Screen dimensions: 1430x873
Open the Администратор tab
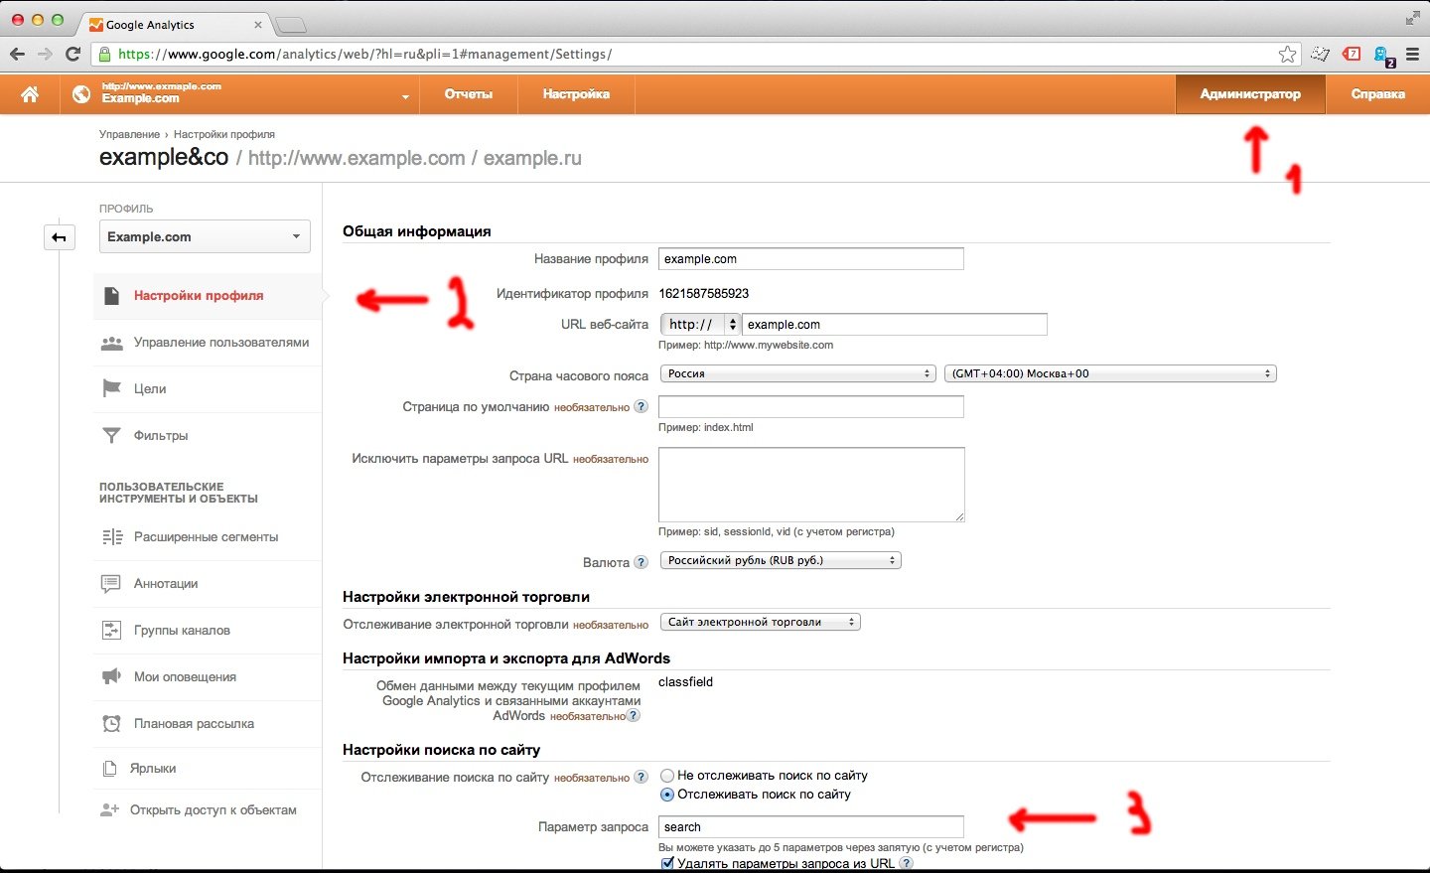pyautogui.click(x=1249, y=94)
